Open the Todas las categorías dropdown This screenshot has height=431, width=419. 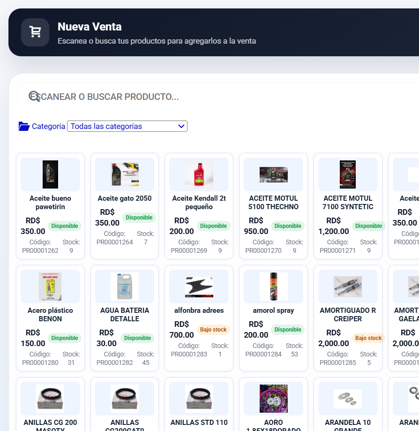coord(127,126)
